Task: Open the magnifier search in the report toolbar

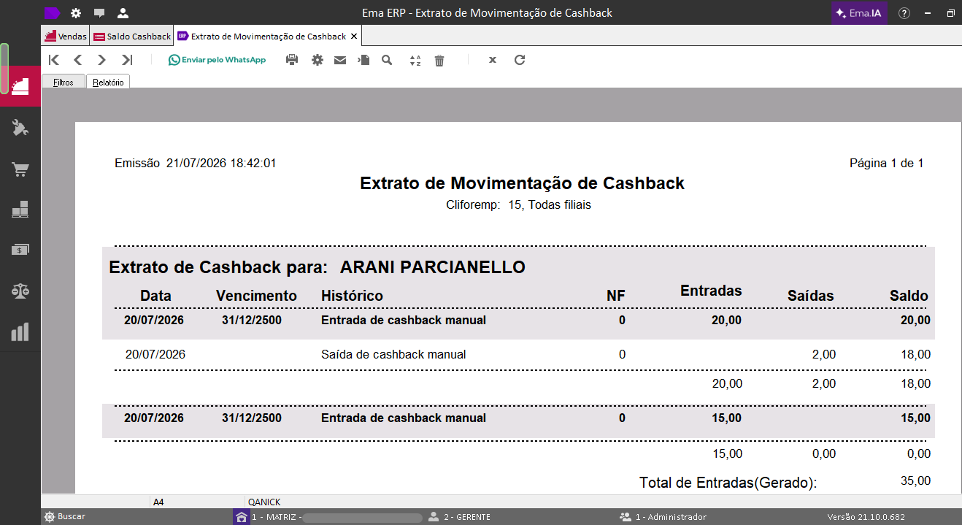Action: tap(387, 60)
